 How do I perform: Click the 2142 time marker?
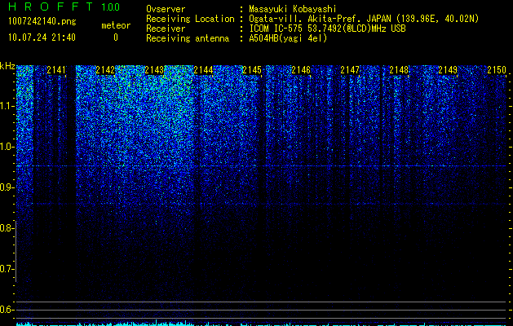(105, 70)
